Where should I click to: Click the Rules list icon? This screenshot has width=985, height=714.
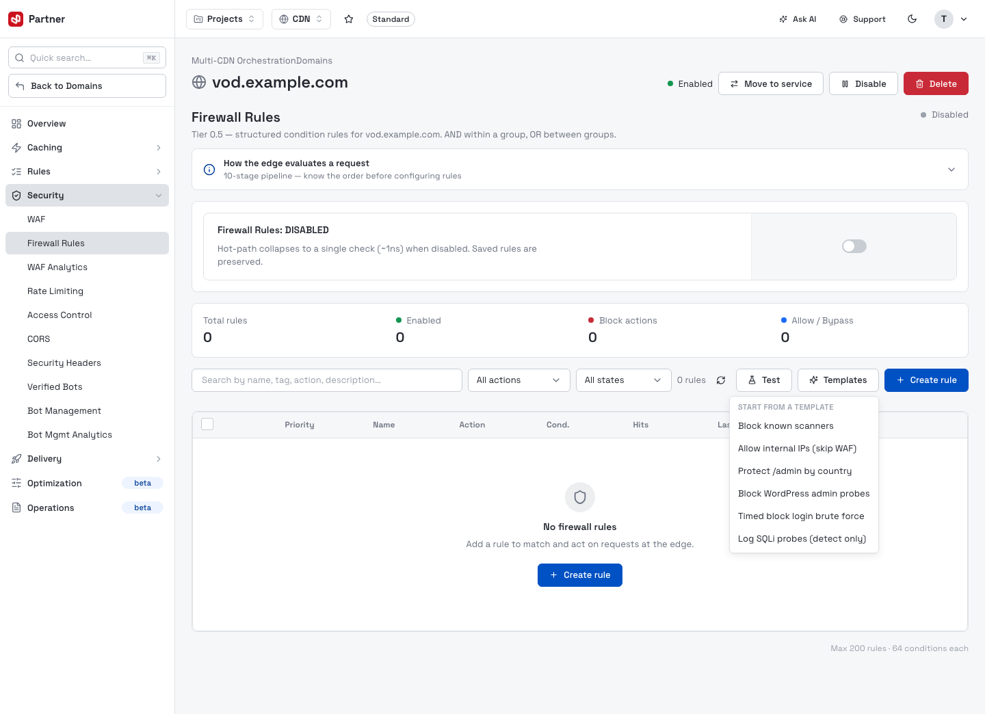coord(16,172)
